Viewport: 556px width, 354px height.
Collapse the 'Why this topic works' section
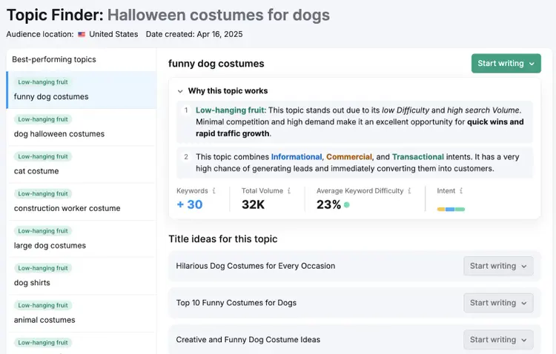click(180, 91)
